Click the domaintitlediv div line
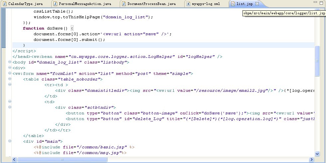326x163 pixels. [x=185, y=90]
